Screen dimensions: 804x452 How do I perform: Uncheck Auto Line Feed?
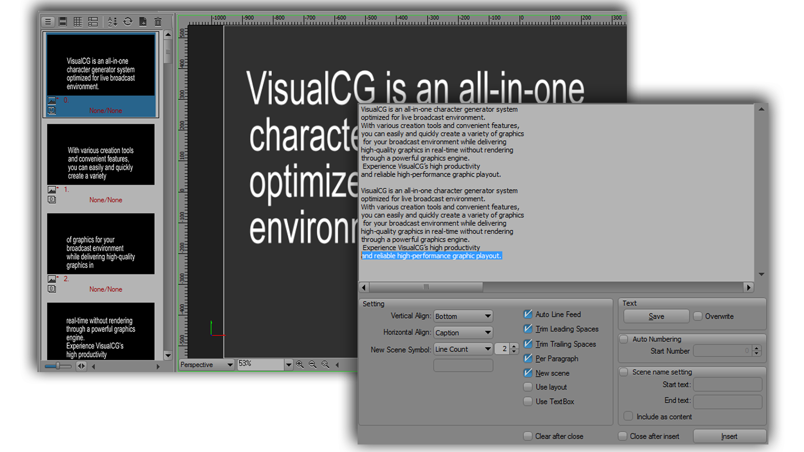click(x=528, y=314)
